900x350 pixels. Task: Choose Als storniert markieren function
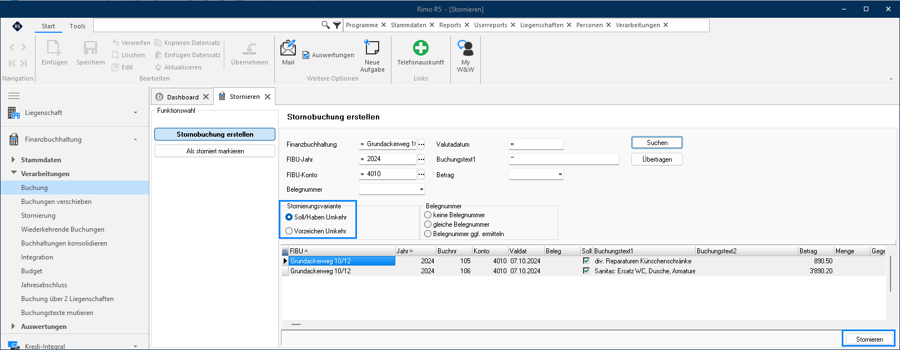pos(215,151)
